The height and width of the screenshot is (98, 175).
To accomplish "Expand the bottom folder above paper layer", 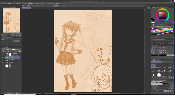I will [x=6, y=63].
